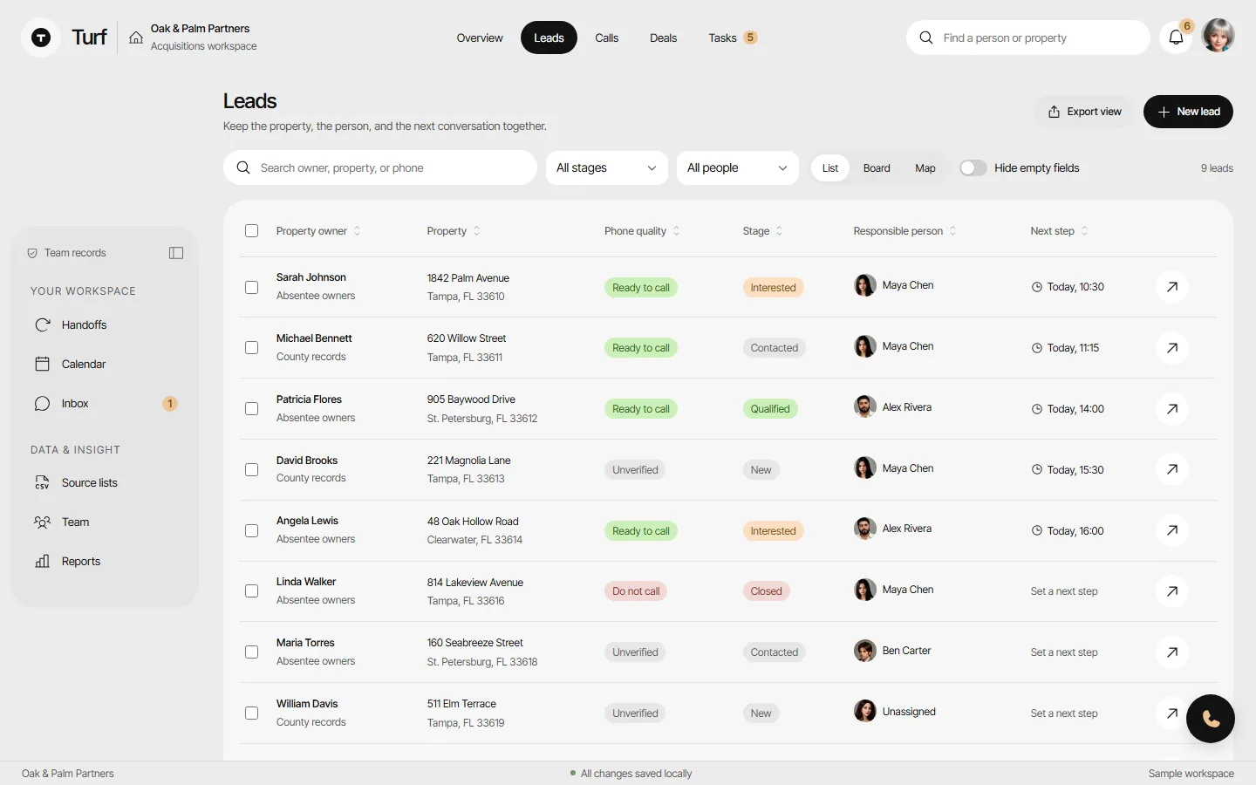This screenshot has width=1256, height=785.
Task: Click Export view button
Action: (x=1085, y=112)
